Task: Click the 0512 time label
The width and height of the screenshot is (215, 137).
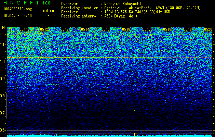Action: (44, 29)
